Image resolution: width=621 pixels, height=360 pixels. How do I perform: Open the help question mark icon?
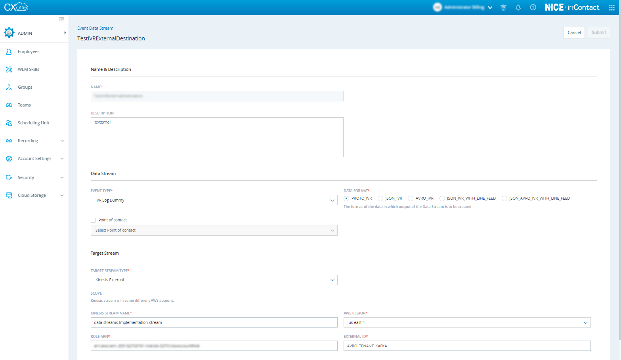click(533, 8)
